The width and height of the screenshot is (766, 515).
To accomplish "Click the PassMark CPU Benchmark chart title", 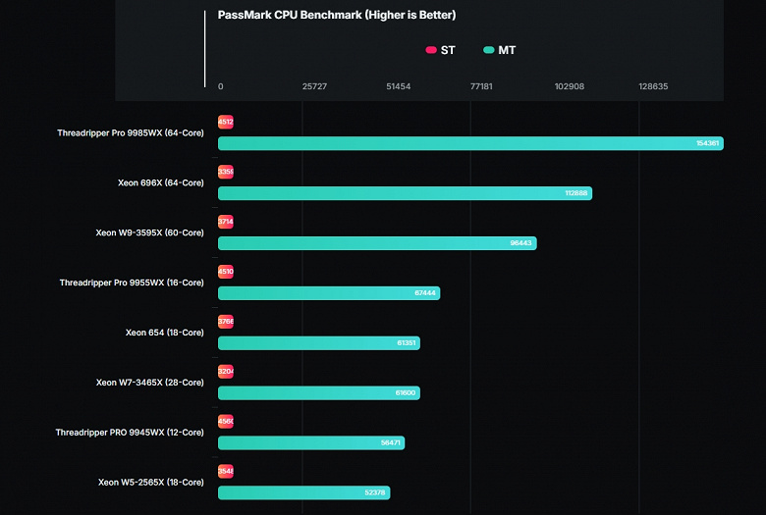I will point(336,16).
